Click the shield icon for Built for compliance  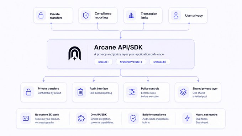[x=133, y=118]
